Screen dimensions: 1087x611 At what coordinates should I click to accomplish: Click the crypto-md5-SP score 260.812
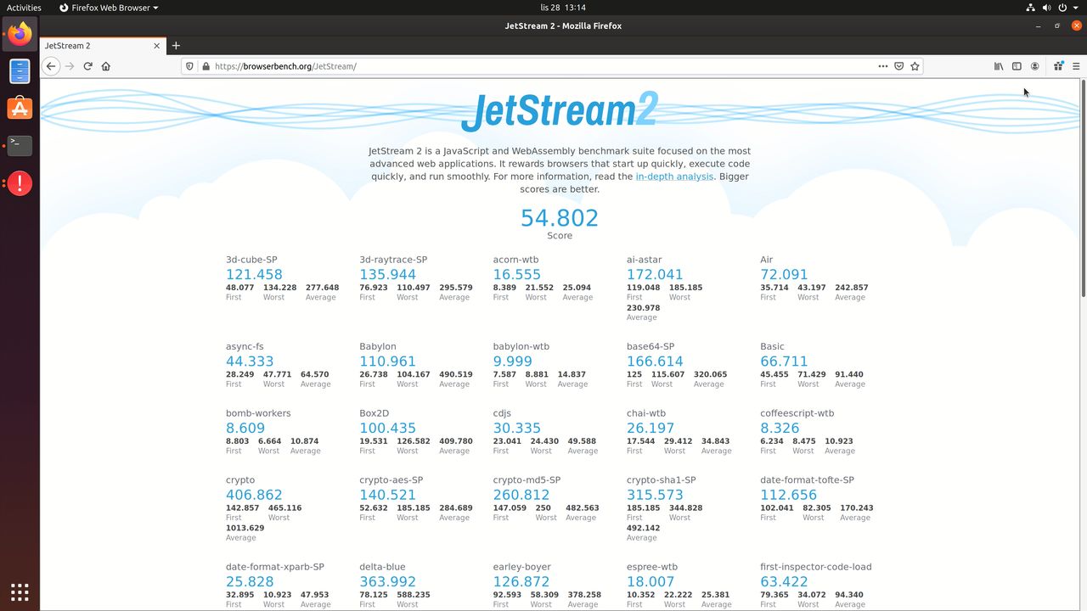521,495
